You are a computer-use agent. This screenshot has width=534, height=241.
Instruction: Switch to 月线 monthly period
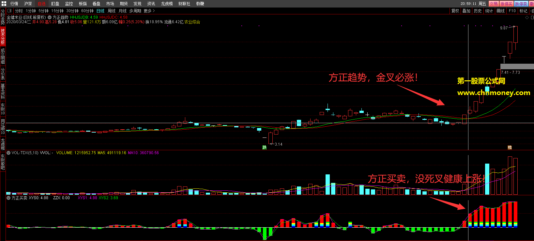point(123,11)
